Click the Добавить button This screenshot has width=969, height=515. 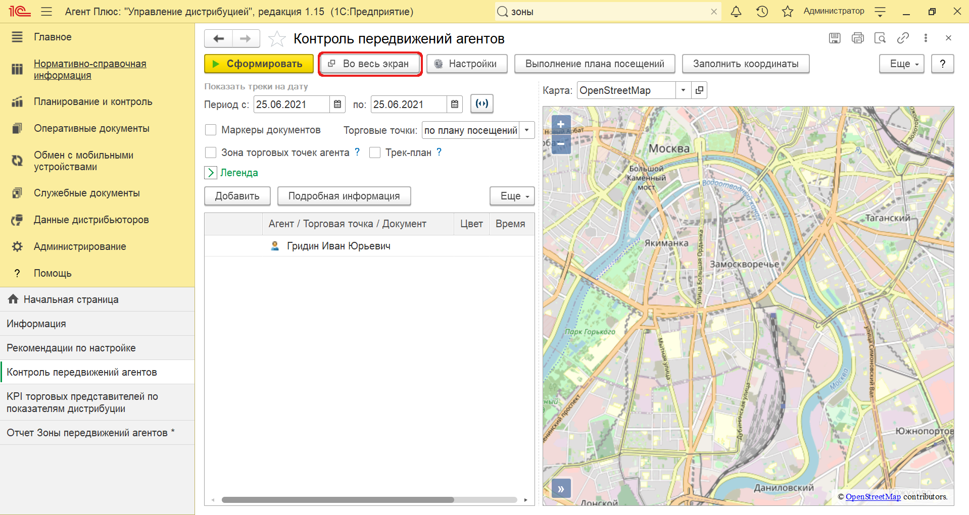pos(237,196)
